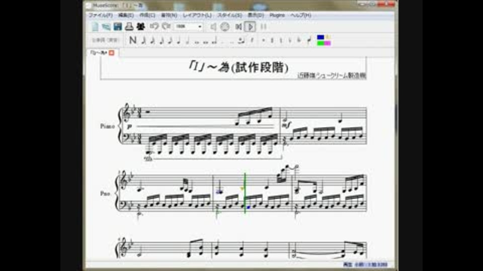
Task: Apply the double sharp accidental
Action: click(x=263, y=40)
